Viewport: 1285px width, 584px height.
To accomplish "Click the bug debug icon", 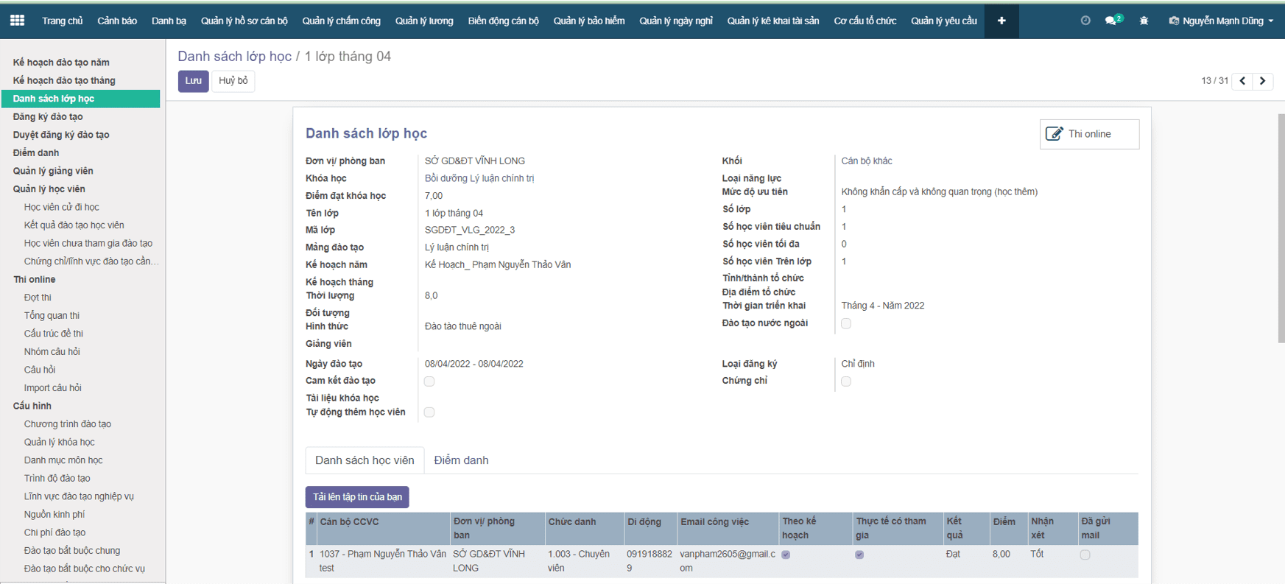I will pyautogui.click(x=1144, y=21).
